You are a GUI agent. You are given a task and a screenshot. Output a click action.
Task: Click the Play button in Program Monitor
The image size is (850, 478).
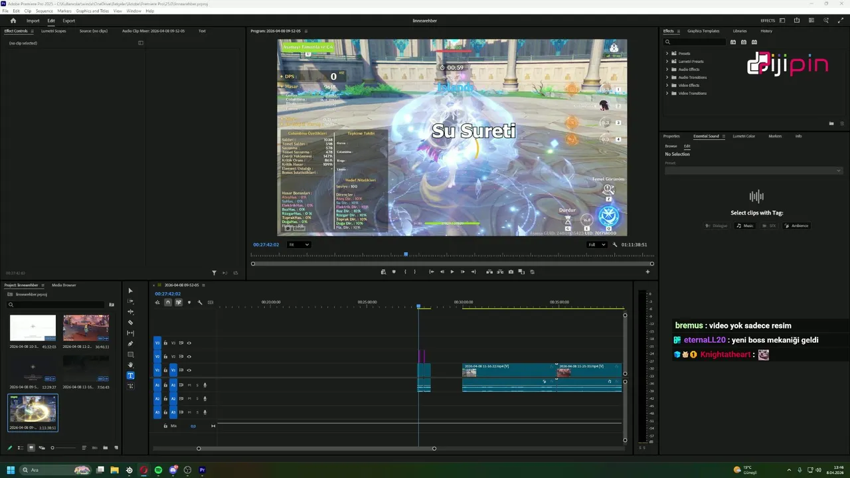click(x=452, y=272)
